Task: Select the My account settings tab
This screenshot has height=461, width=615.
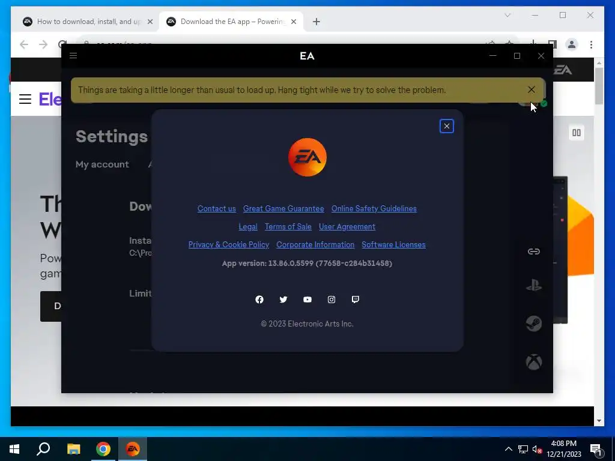Action: click(102, 164)
